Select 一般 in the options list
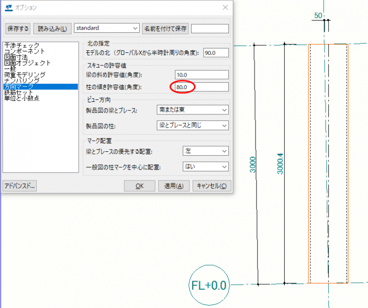 (x=10, y=69)
